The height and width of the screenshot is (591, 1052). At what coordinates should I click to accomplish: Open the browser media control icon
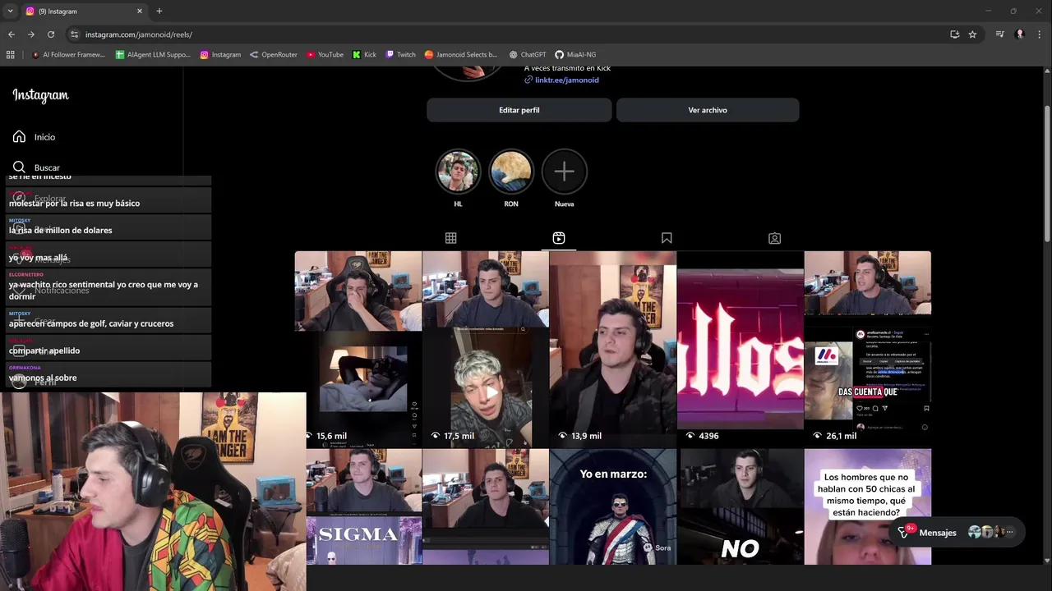(999, 34)
